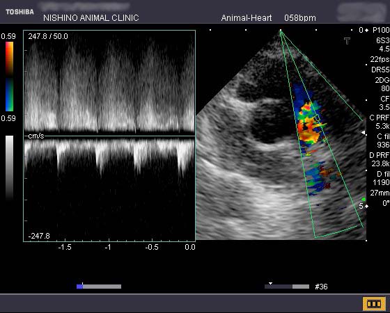Click the green dot marker near depth 5
390x313 pixels.
(364, 199)
